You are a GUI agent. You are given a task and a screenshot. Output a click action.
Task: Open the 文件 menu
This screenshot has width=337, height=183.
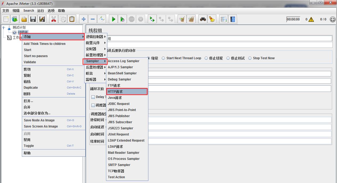point(6,11)
